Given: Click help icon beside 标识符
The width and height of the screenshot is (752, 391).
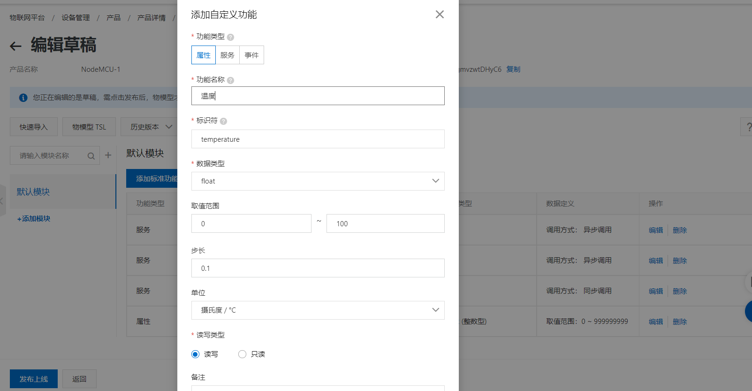Looking at the screenshot, I should [223, 121].
